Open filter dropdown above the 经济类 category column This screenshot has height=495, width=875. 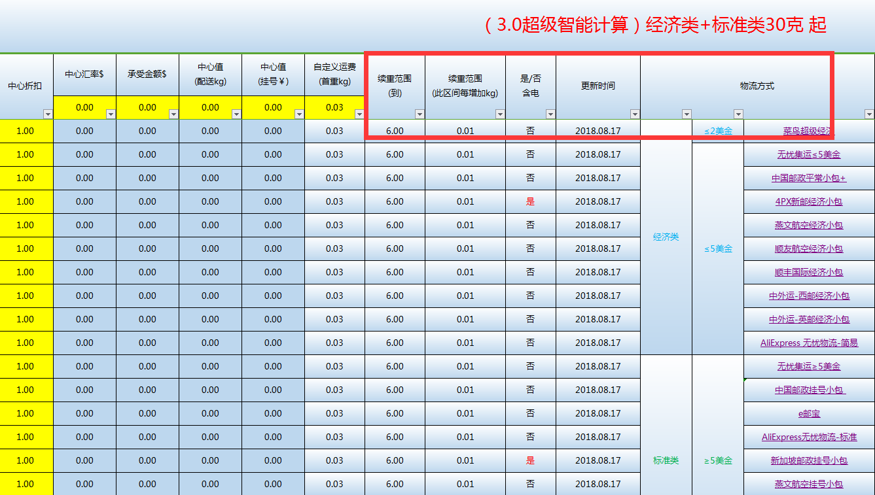(687, 114)
